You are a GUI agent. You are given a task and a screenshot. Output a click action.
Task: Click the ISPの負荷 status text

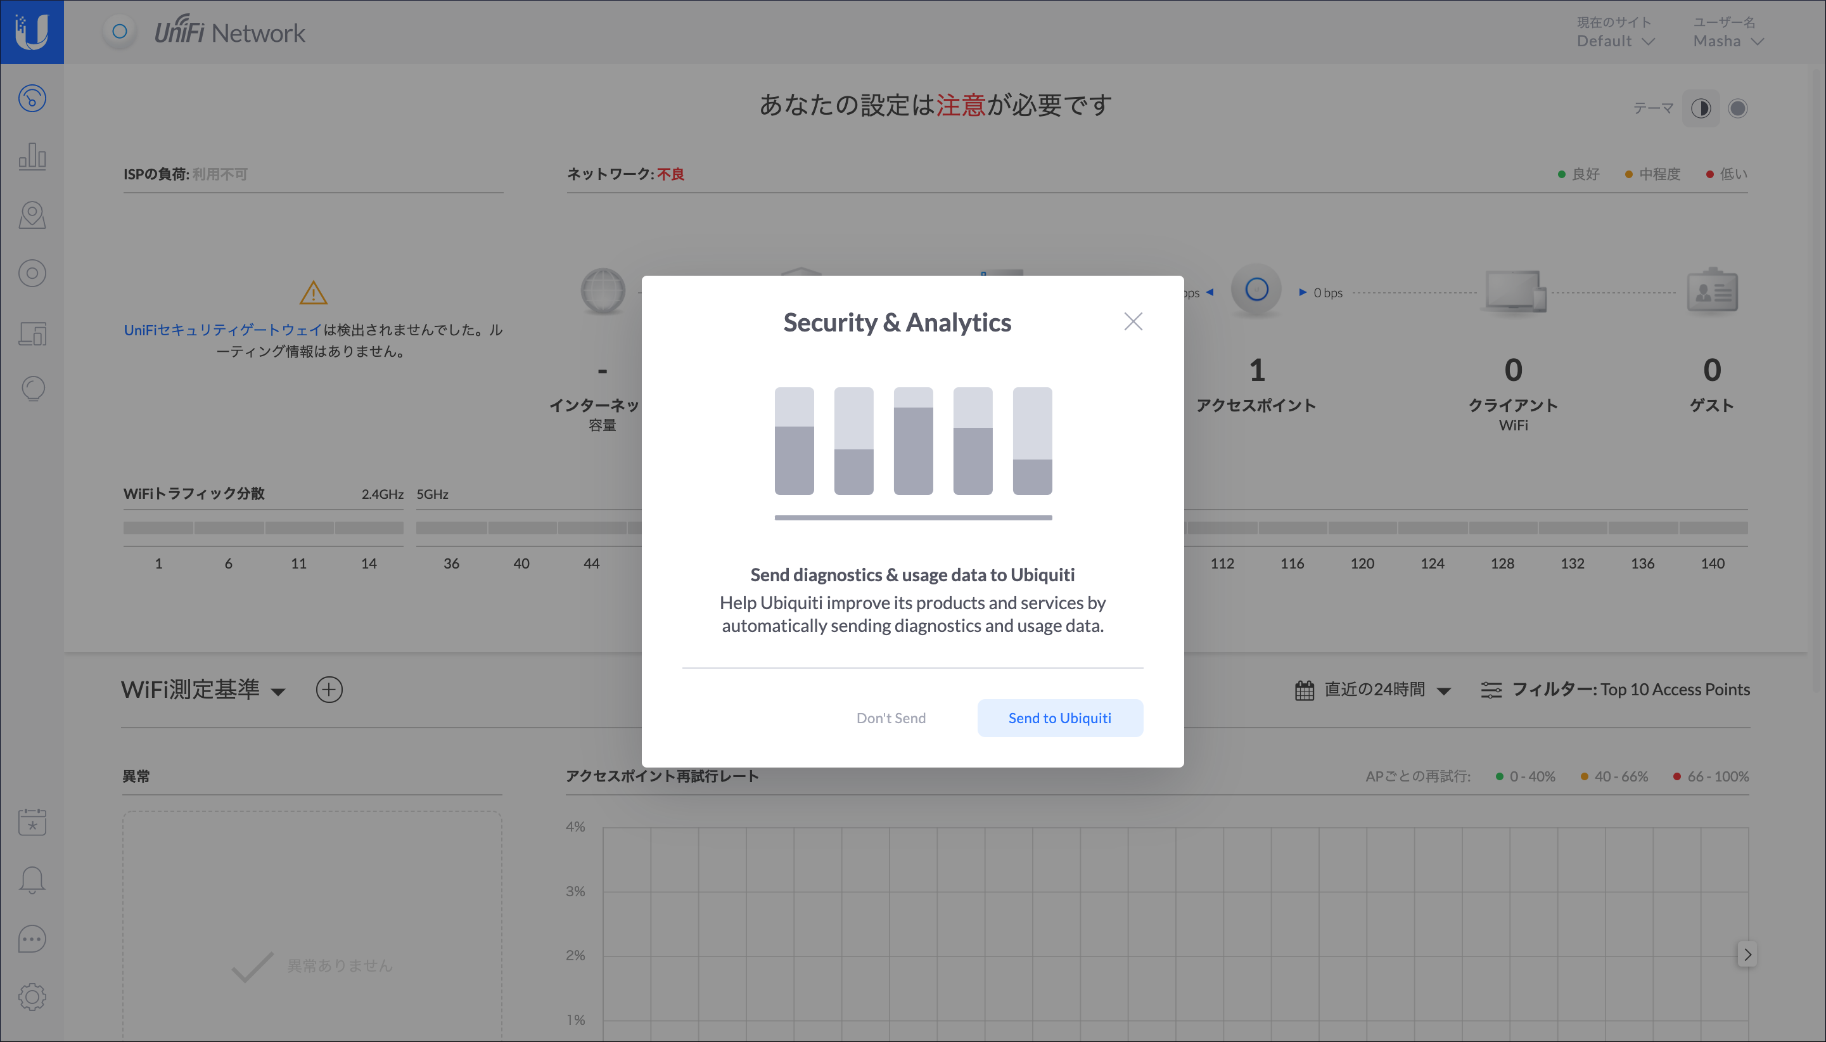185,174
